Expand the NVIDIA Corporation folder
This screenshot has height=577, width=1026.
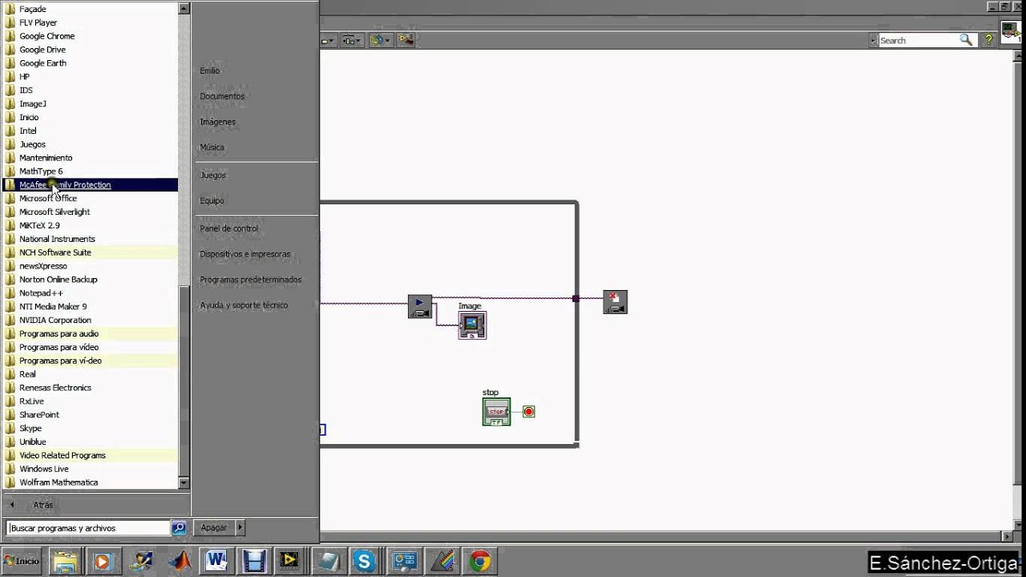(x=90, y=320)
